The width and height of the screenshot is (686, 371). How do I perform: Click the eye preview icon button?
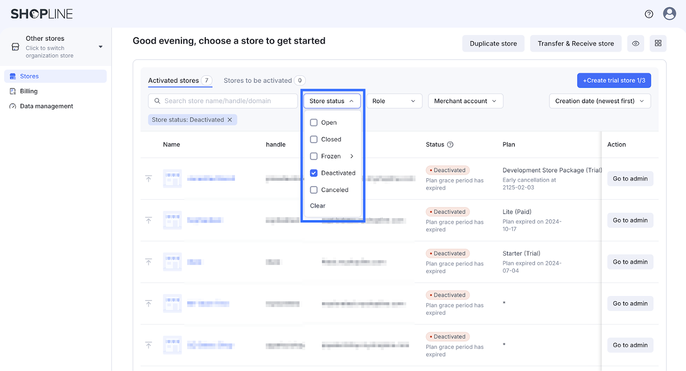click(x=635, y=44)
